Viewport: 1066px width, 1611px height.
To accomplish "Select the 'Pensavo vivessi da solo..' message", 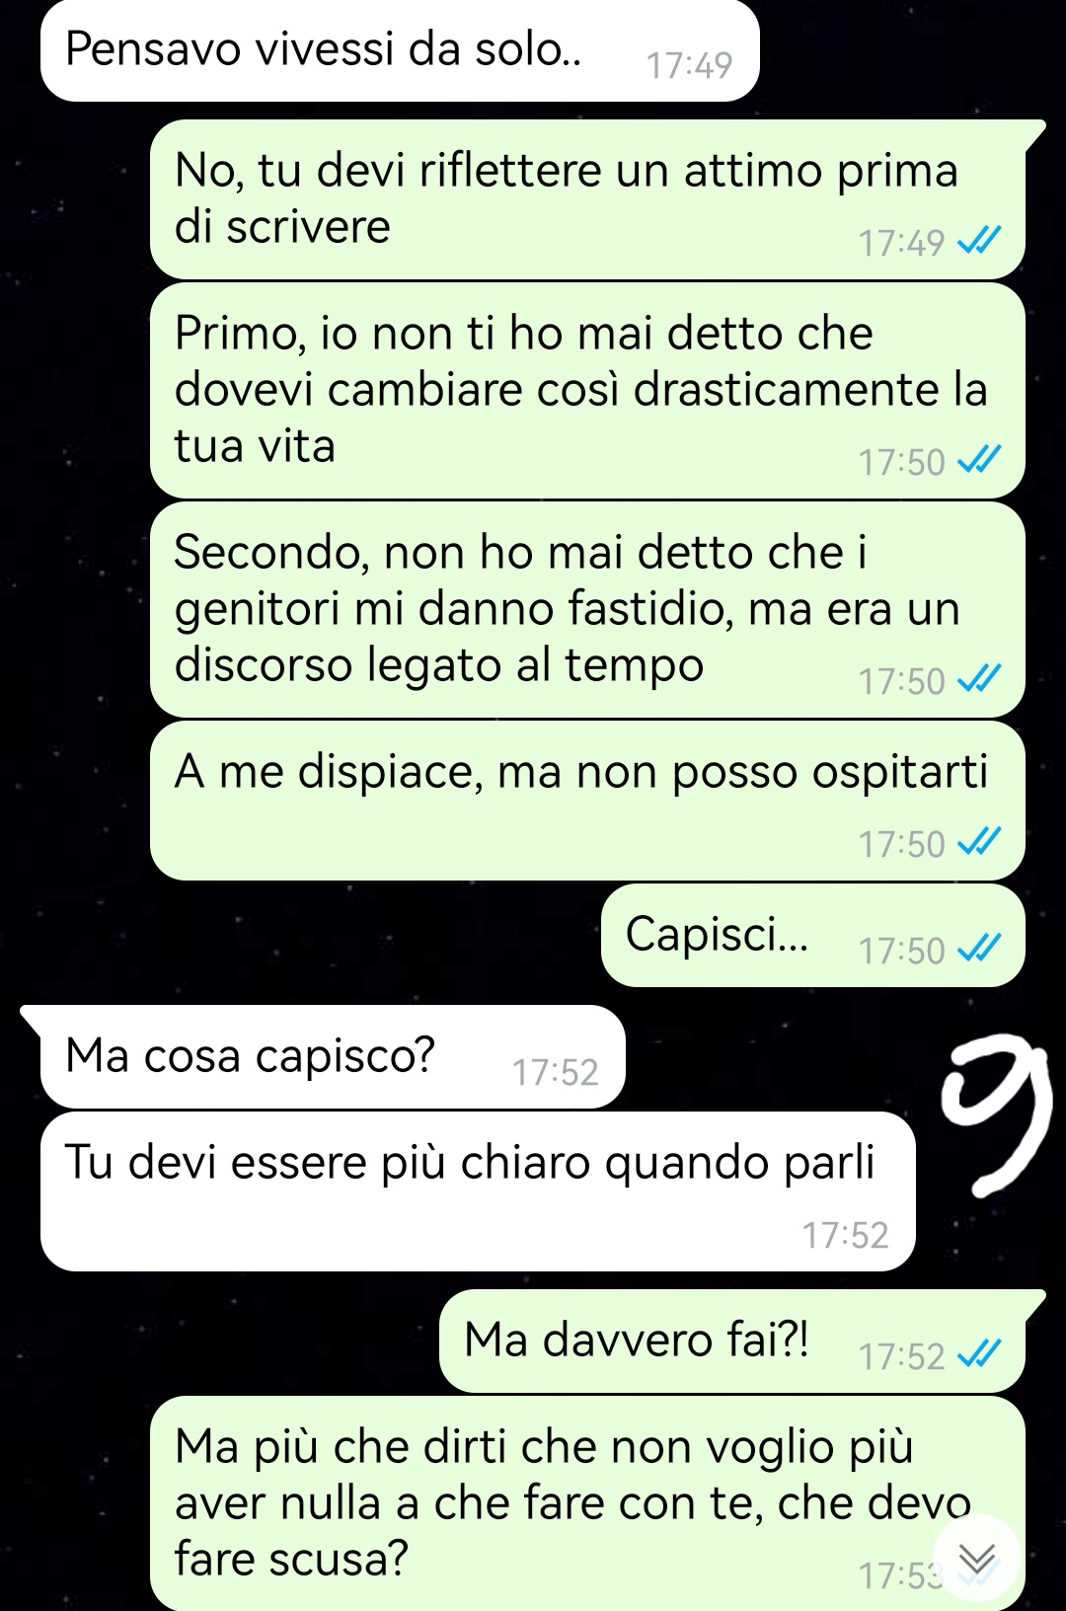I will [x=400, y=50].
